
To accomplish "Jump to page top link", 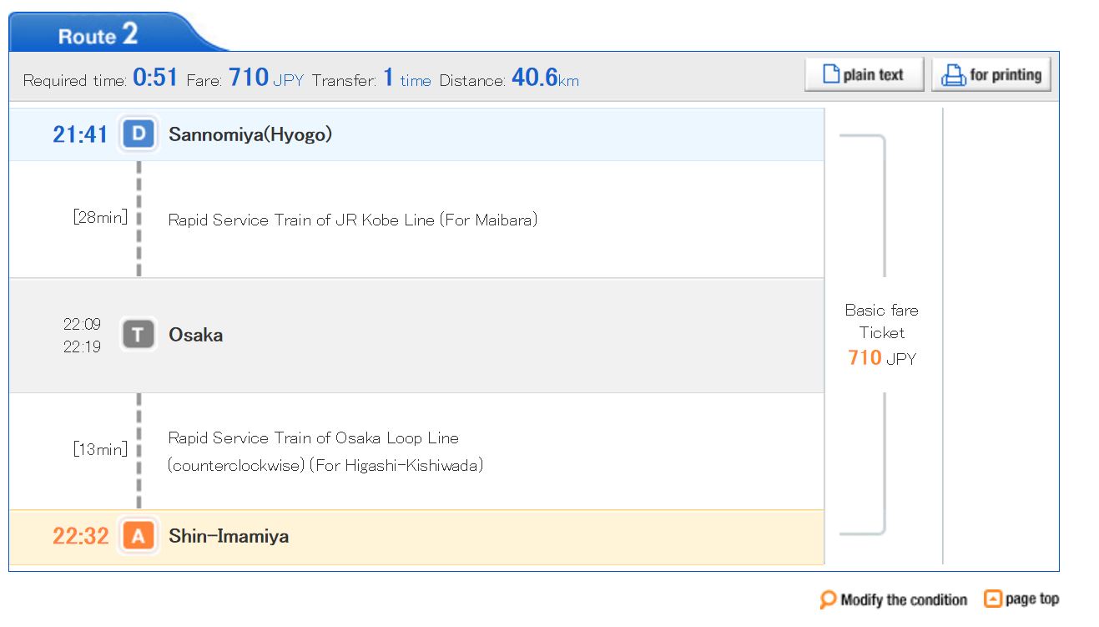I will coord(1032,599).
